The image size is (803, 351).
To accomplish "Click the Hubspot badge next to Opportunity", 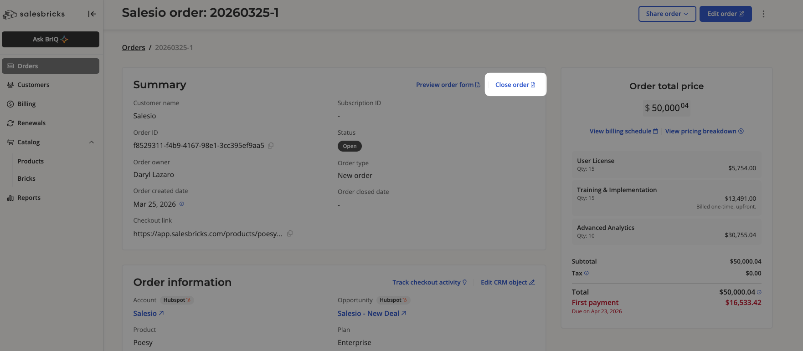I will point(393,300).
